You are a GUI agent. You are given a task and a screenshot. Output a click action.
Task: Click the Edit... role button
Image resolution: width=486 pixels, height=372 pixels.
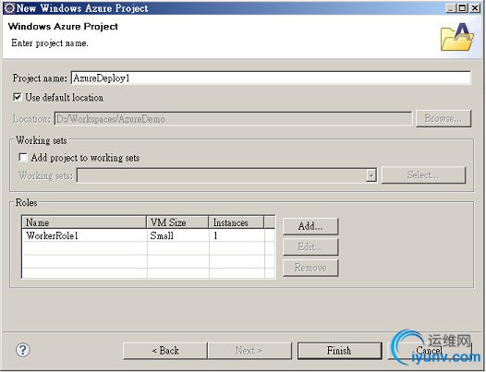[310, 246]
